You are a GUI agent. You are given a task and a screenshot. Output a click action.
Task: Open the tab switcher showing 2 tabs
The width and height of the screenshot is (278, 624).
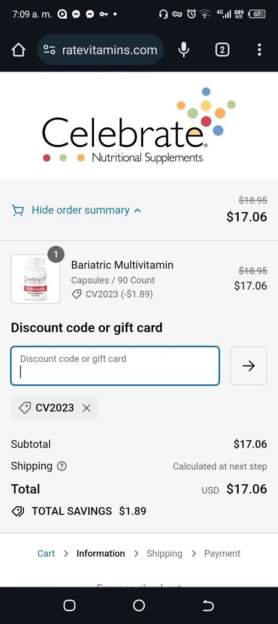click(x=222, y=50)
